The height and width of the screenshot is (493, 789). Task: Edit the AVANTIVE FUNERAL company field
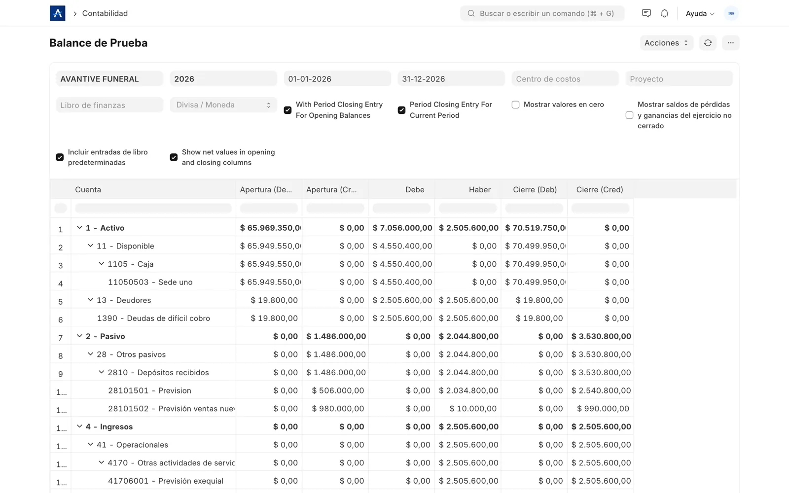pyautogui.click(x=109, y=79)
